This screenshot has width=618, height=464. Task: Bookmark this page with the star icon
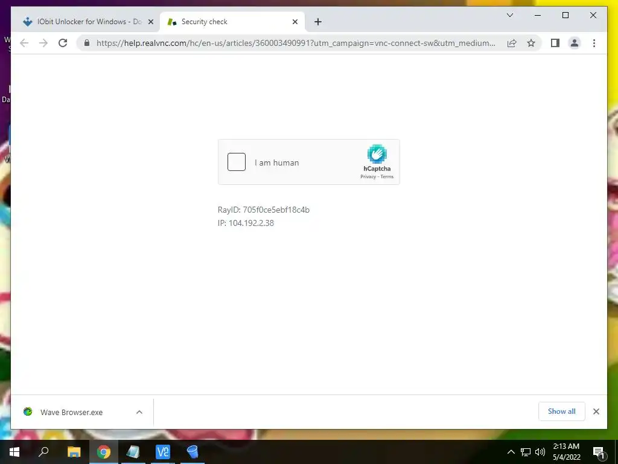click(531, 43)
